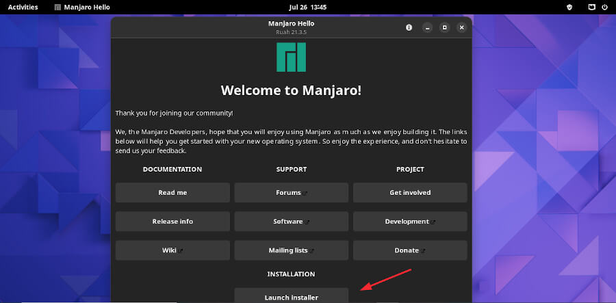This screenshot has height=303, width=616.
Task: Launch installer button
Action: 291,295
